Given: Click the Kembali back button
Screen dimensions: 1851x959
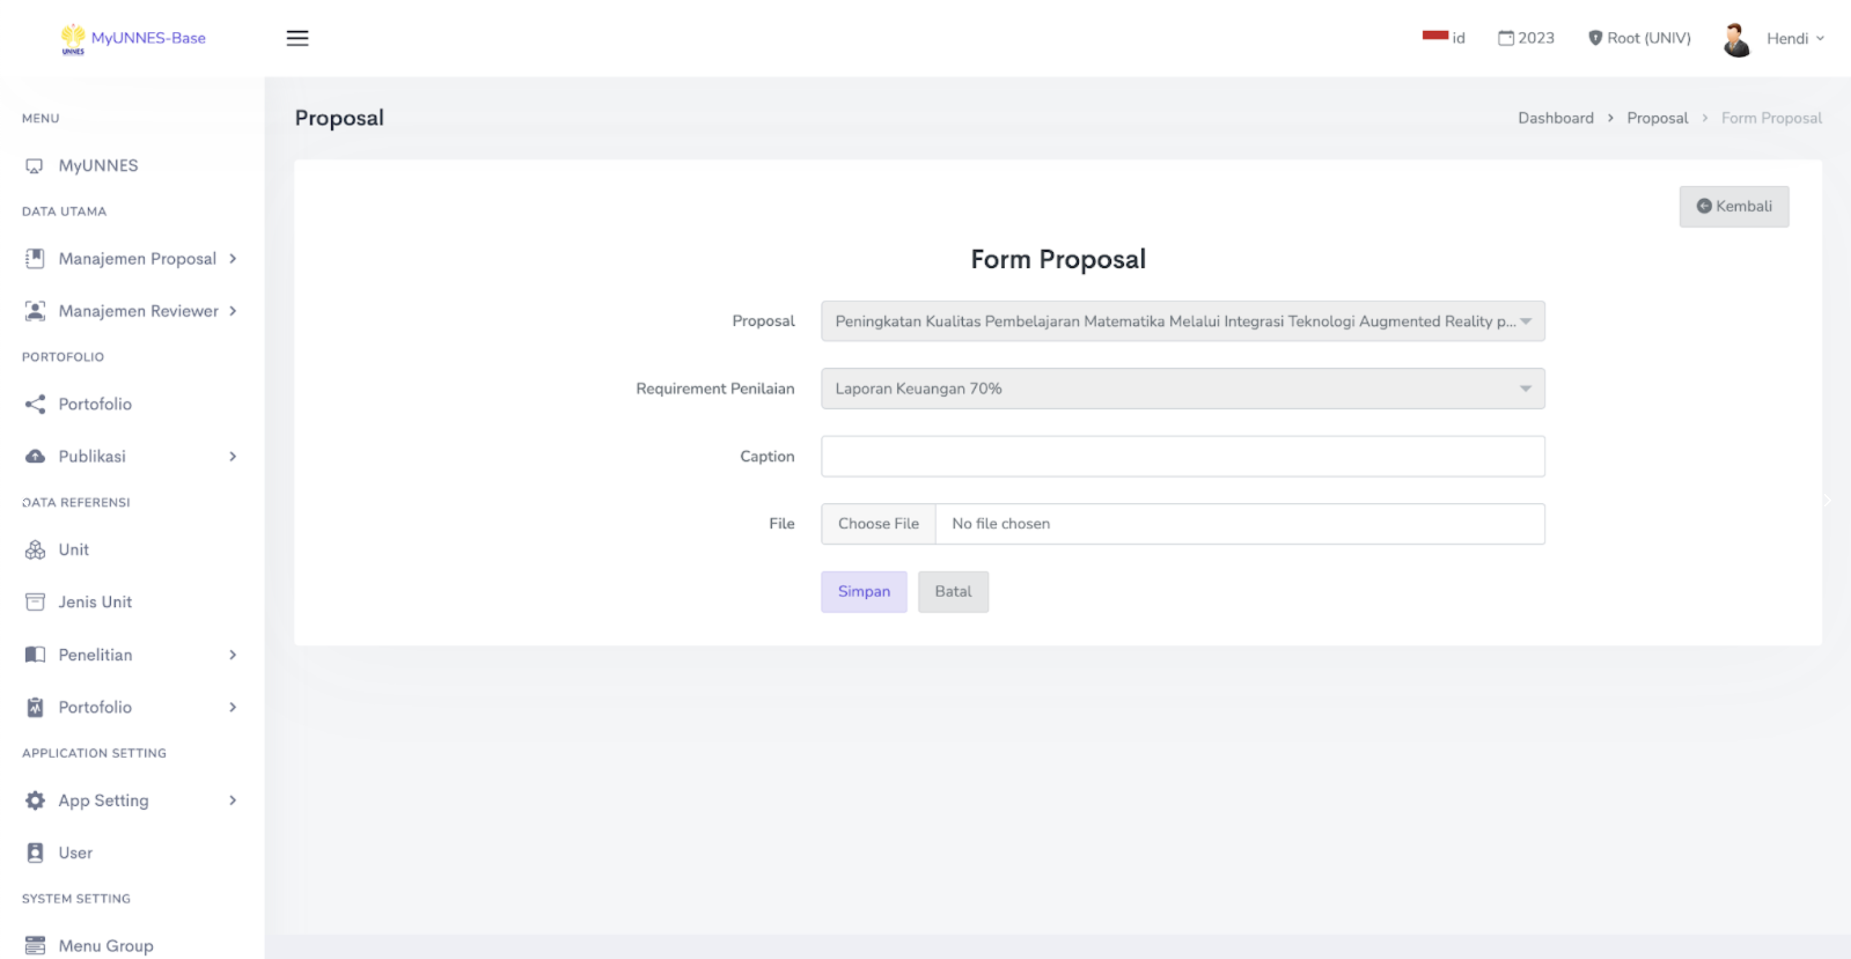Looking at the screenshot, I should point(1733,207).
